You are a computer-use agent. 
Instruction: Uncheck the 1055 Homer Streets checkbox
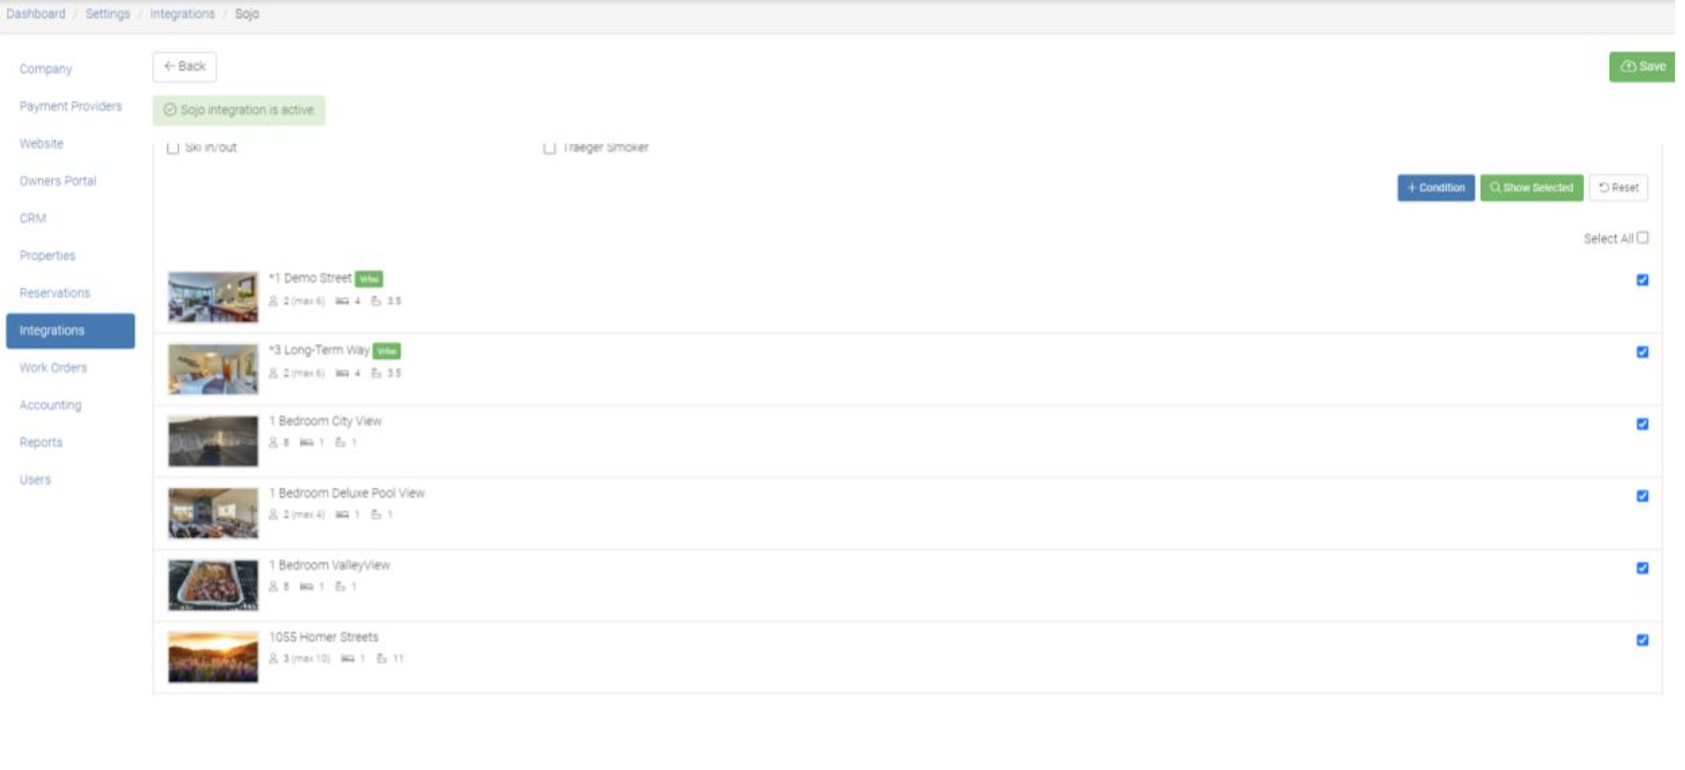(x=1642, y=640)
